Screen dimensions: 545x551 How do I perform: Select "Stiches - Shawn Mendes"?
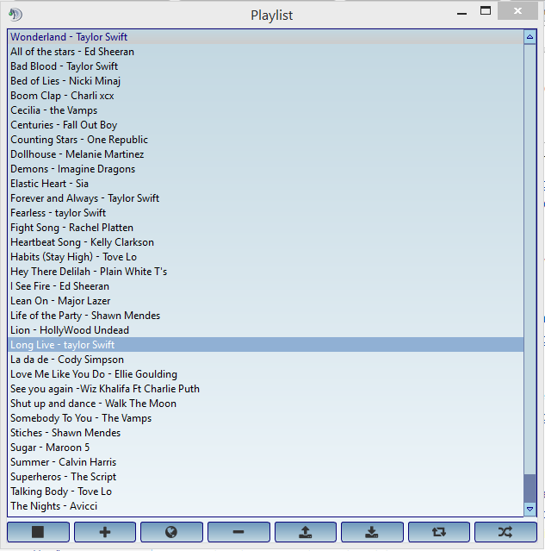click(x=265, y=433)
